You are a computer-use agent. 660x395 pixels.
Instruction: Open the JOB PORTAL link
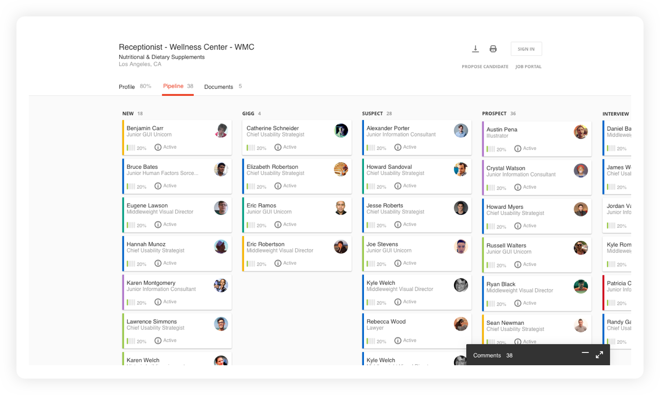pyautogui.click(x=528, y=67)
